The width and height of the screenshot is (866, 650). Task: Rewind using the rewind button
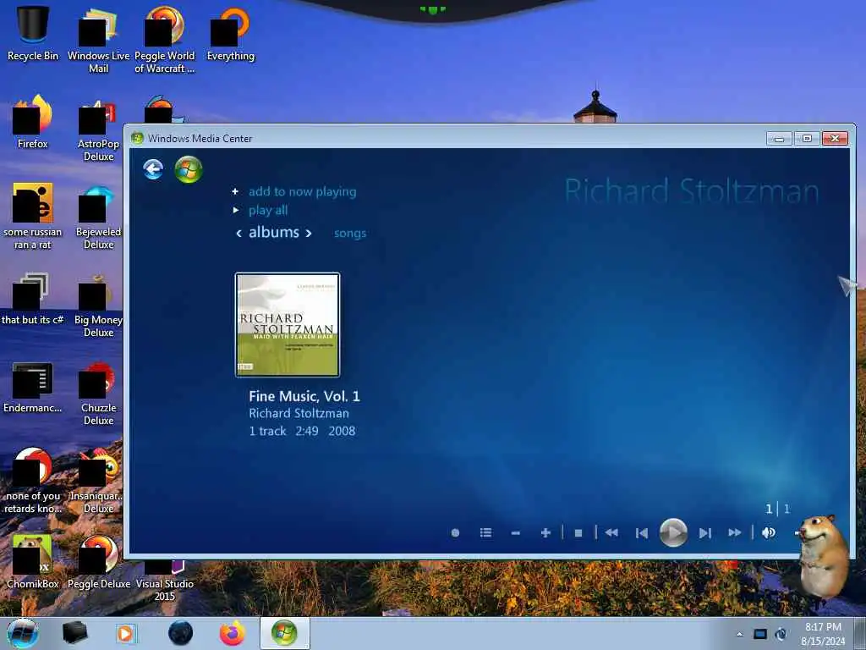611,533
